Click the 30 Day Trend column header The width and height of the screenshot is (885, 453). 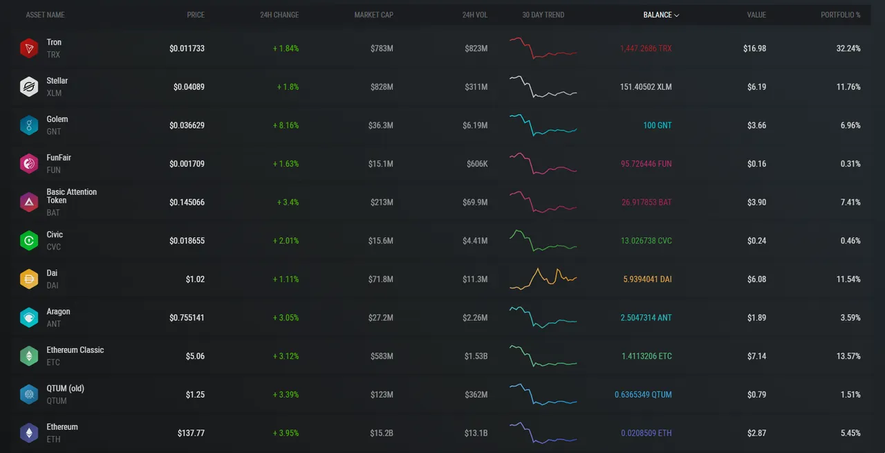(x=543, y=15)
